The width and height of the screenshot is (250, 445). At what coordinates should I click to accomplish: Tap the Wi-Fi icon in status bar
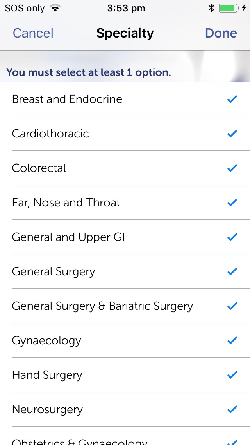tap(55, 8)
